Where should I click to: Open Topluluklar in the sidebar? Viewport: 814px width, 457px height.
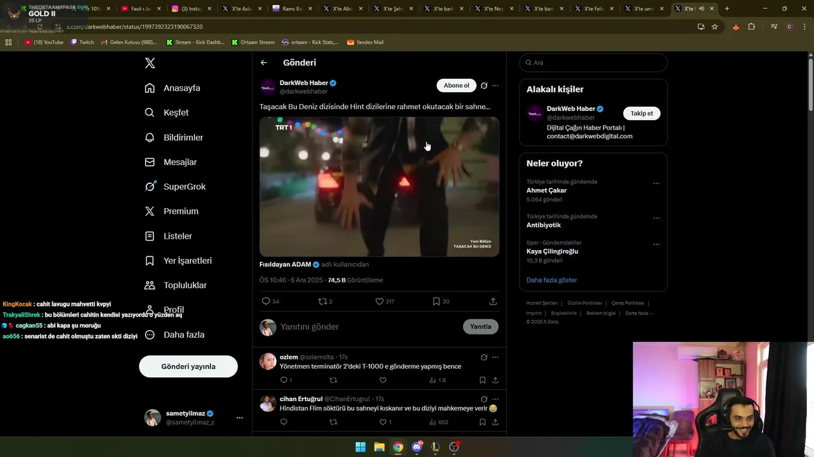pyautogui.click(x=176, y=286)
